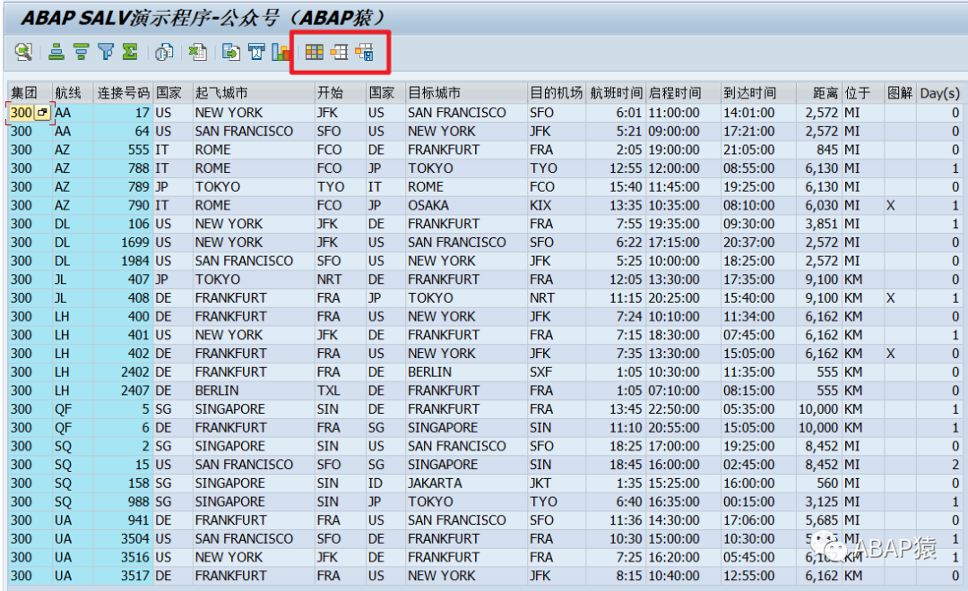The height and width of the screenshot is (591, 968).
Task: Calculate totals with the Sigma icon
Action: [x=130, y=52]
